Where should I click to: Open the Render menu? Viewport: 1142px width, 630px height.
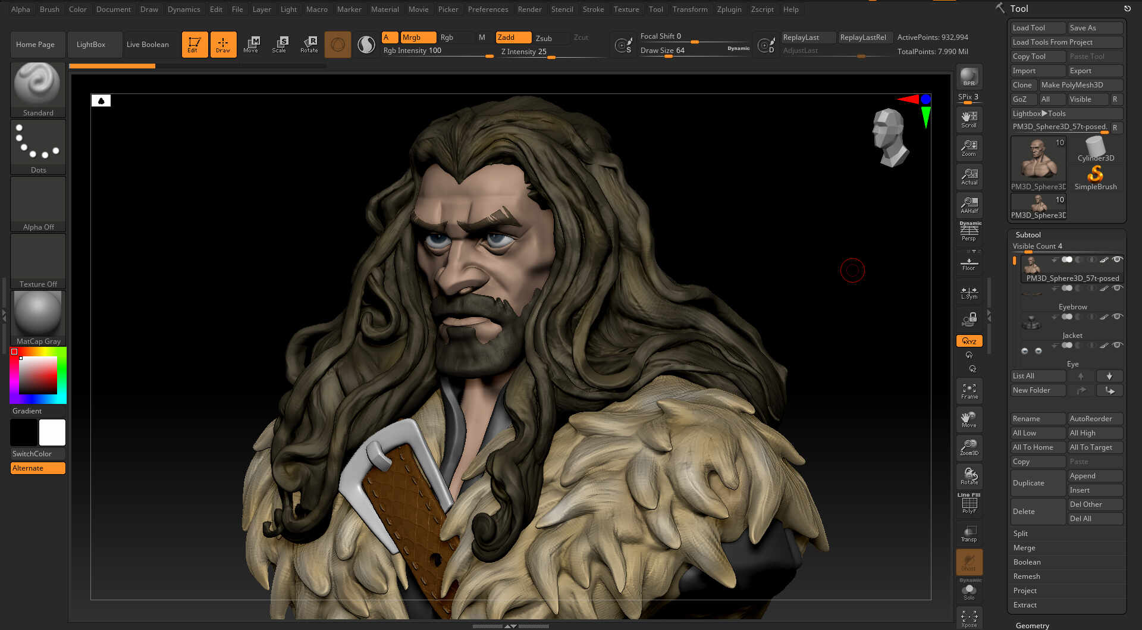tap(529, 9)
